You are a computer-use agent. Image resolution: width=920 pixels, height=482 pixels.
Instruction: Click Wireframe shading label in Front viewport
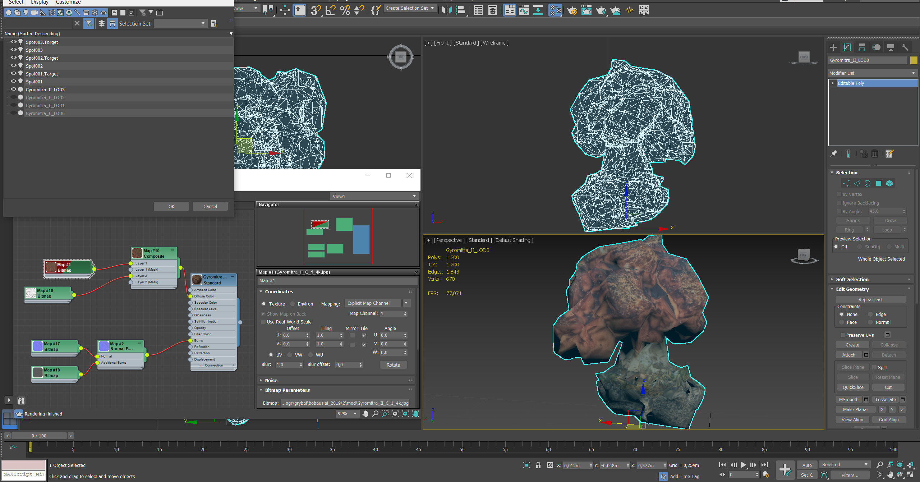[494, 43]
